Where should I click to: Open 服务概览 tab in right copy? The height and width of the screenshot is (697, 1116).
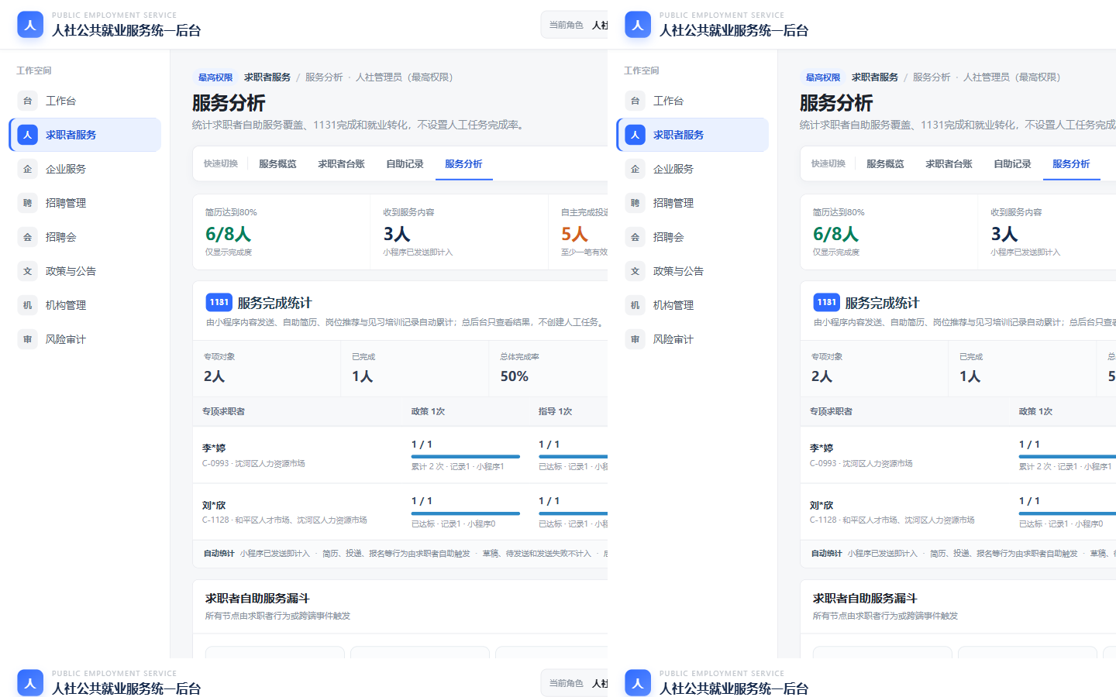pos(885,164)
